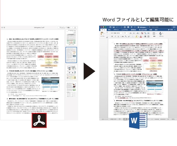Open the font color dropdown arrow

(143, 36)
